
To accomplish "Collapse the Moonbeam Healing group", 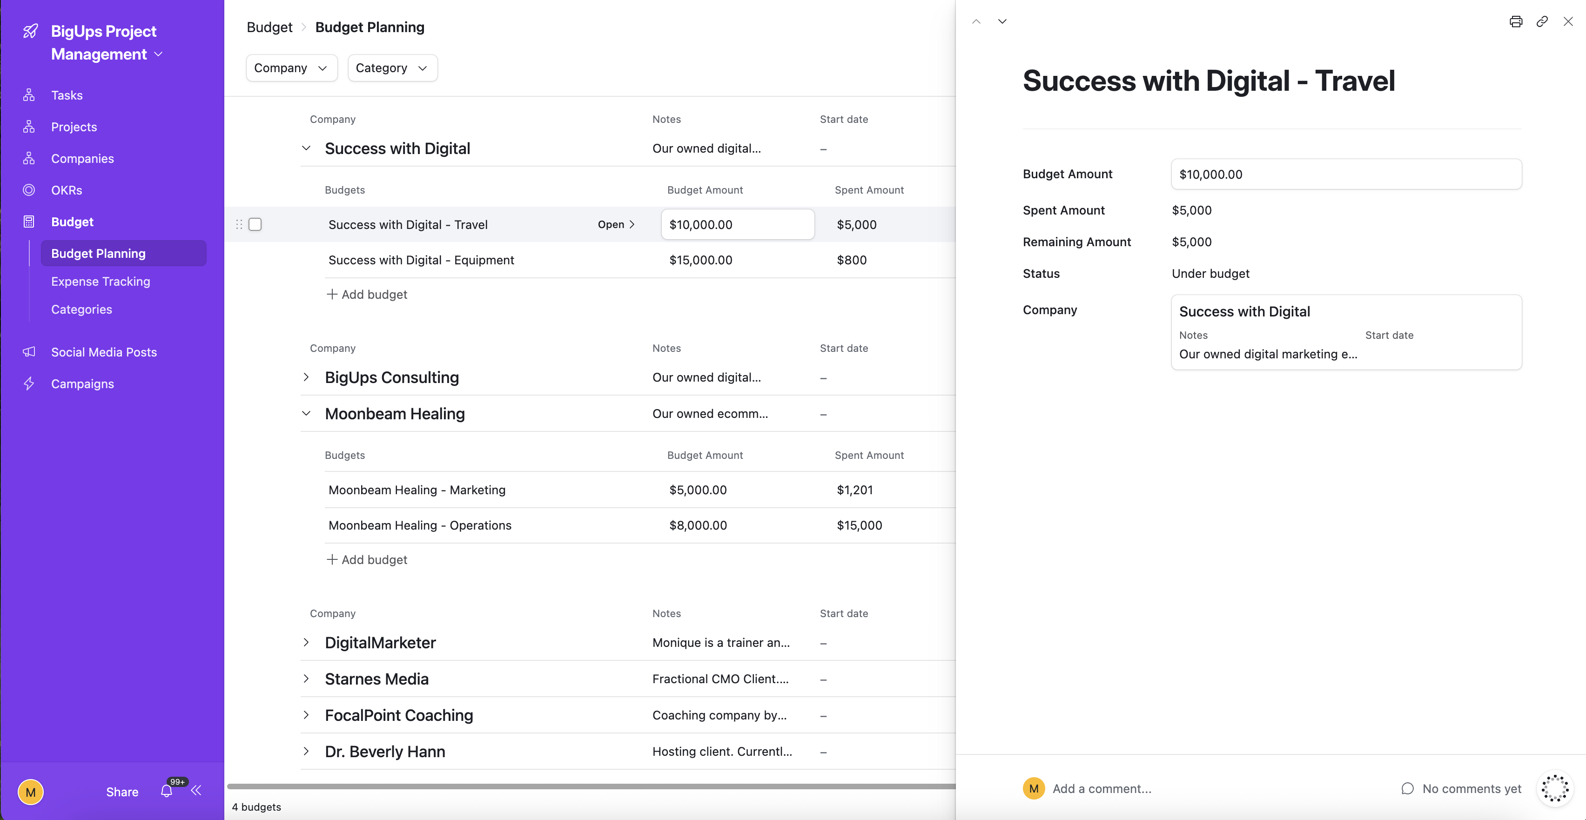I will [306, 414].
